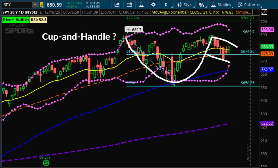The height and width of the screenshot is (168, 278).
Task: Click the flask icon left of gear
Action: [x=141, y=5]
